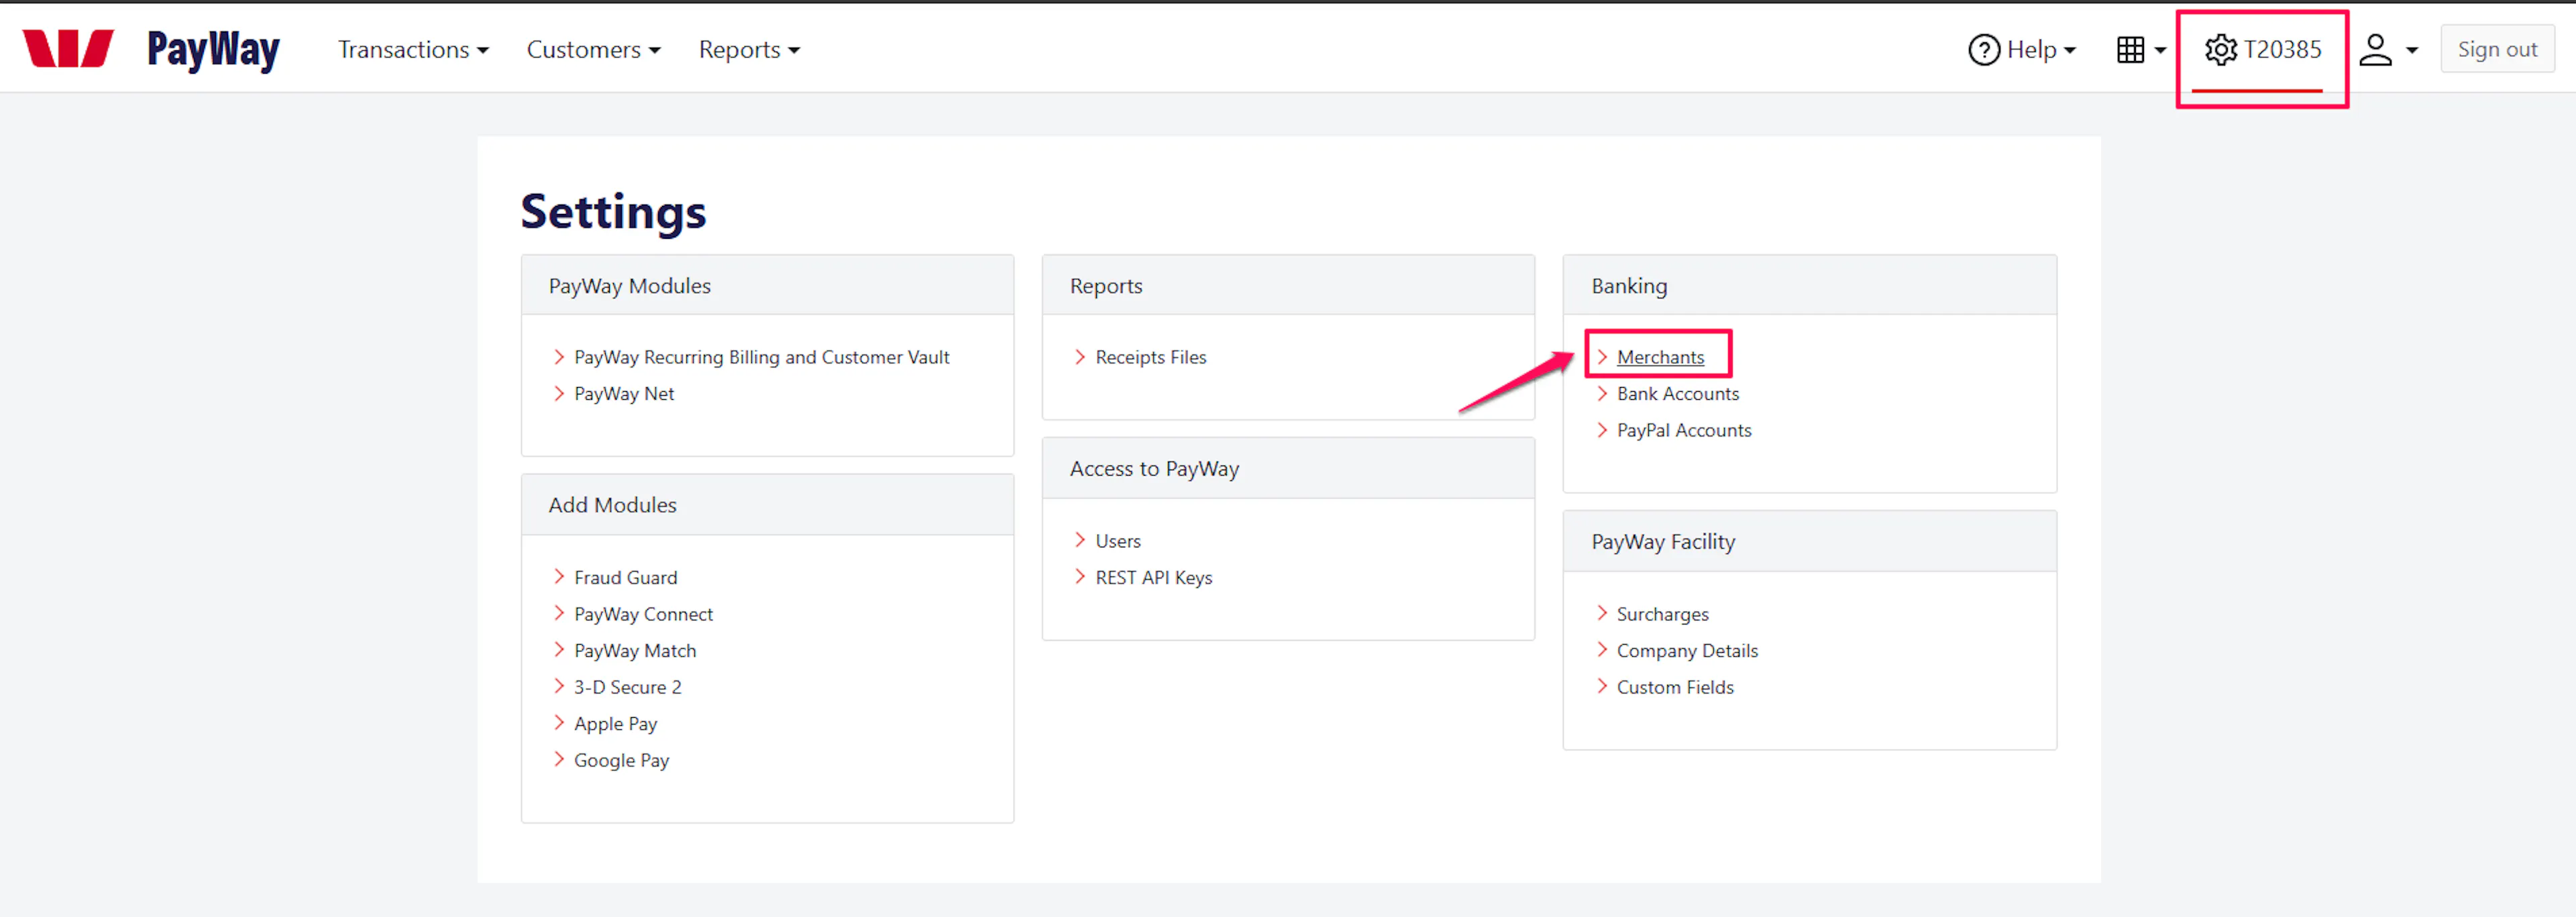Select the PayWay Match module link

click(635, 651)
